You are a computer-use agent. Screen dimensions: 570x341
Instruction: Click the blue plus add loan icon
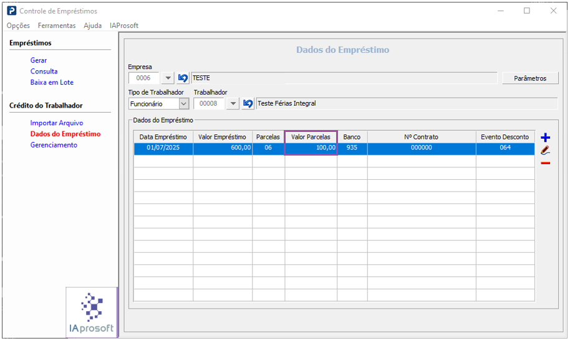click(x=546, y=138)
